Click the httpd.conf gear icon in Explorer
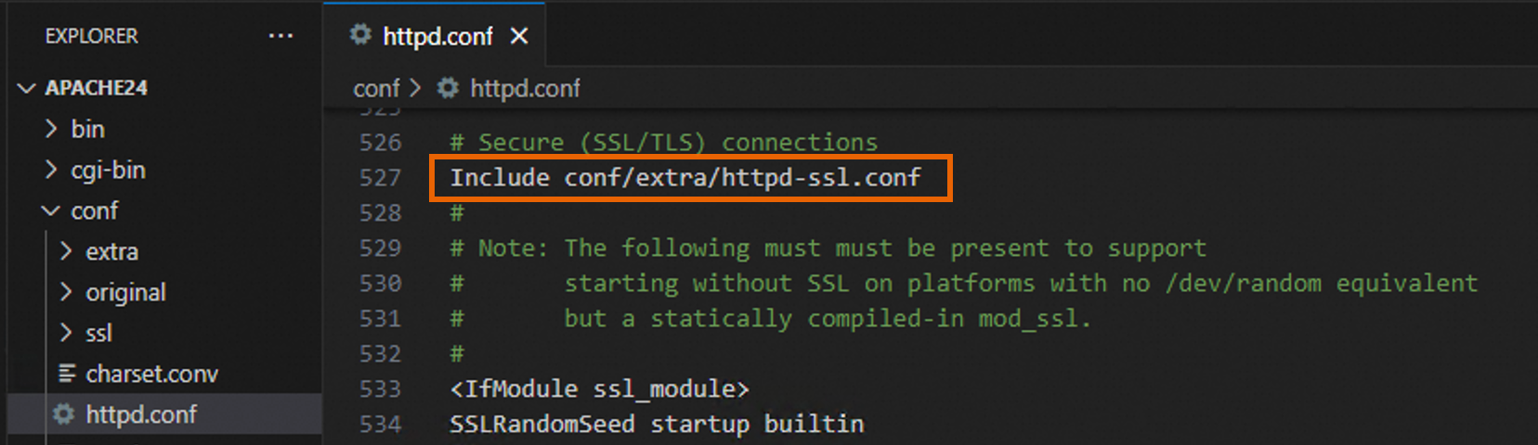This screenshot has width=1538, height=445. point(63,414)
